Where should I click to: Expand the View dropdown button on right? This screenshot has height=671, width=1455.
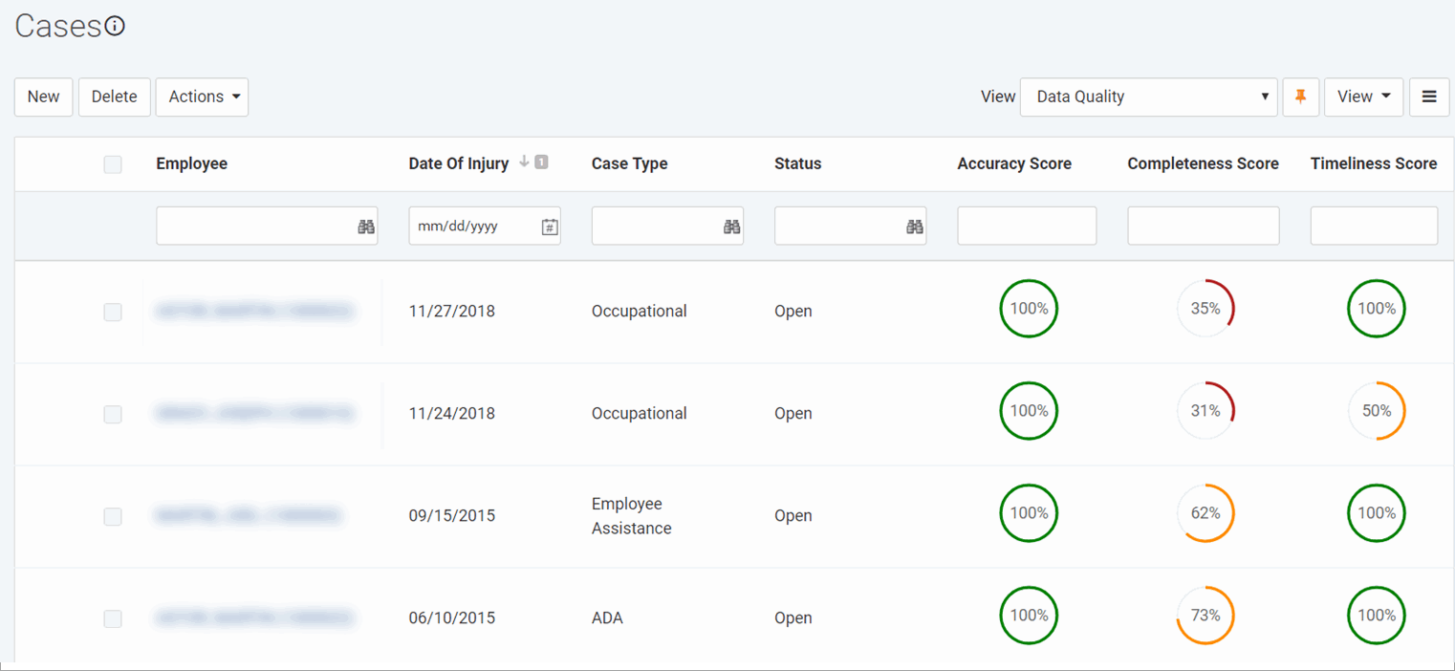(x=1363, y=97)
